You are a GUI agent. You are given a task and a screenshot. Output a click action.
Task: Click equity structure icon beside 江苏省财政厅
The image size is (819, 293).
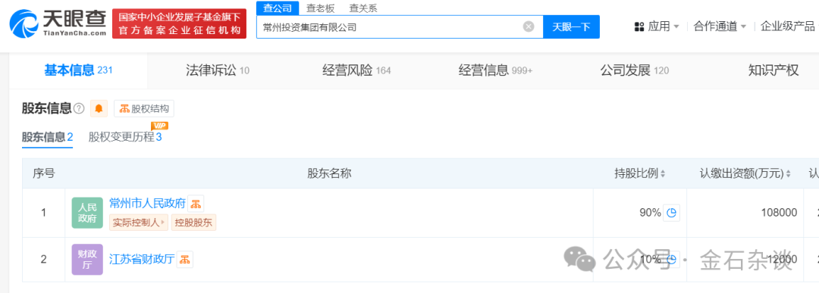tap(185, 259)
